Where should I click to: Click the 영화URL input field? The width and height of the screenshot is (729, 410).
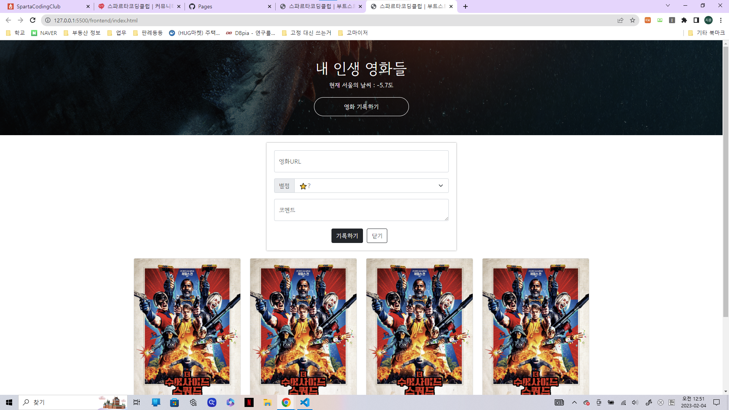361,161
